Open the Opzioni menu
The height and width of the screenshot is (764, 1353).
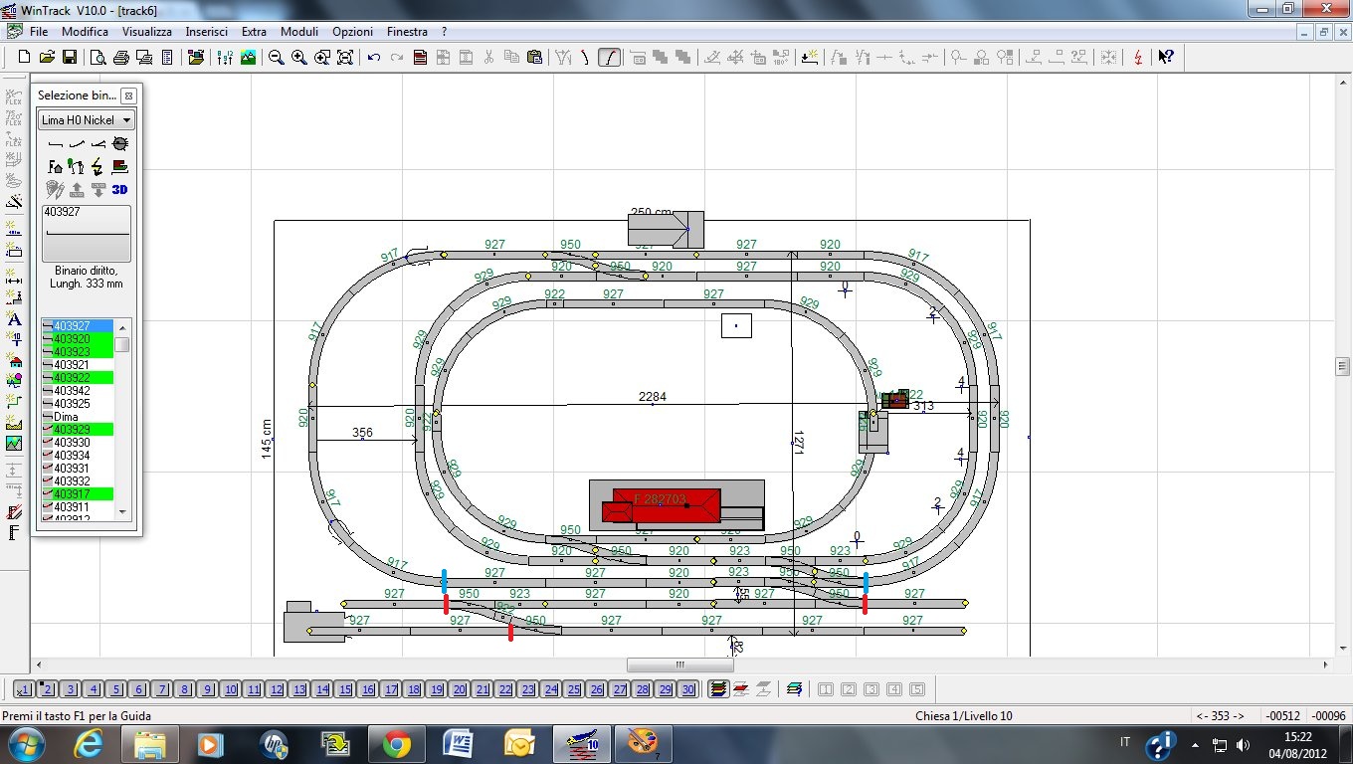[353, 32]
